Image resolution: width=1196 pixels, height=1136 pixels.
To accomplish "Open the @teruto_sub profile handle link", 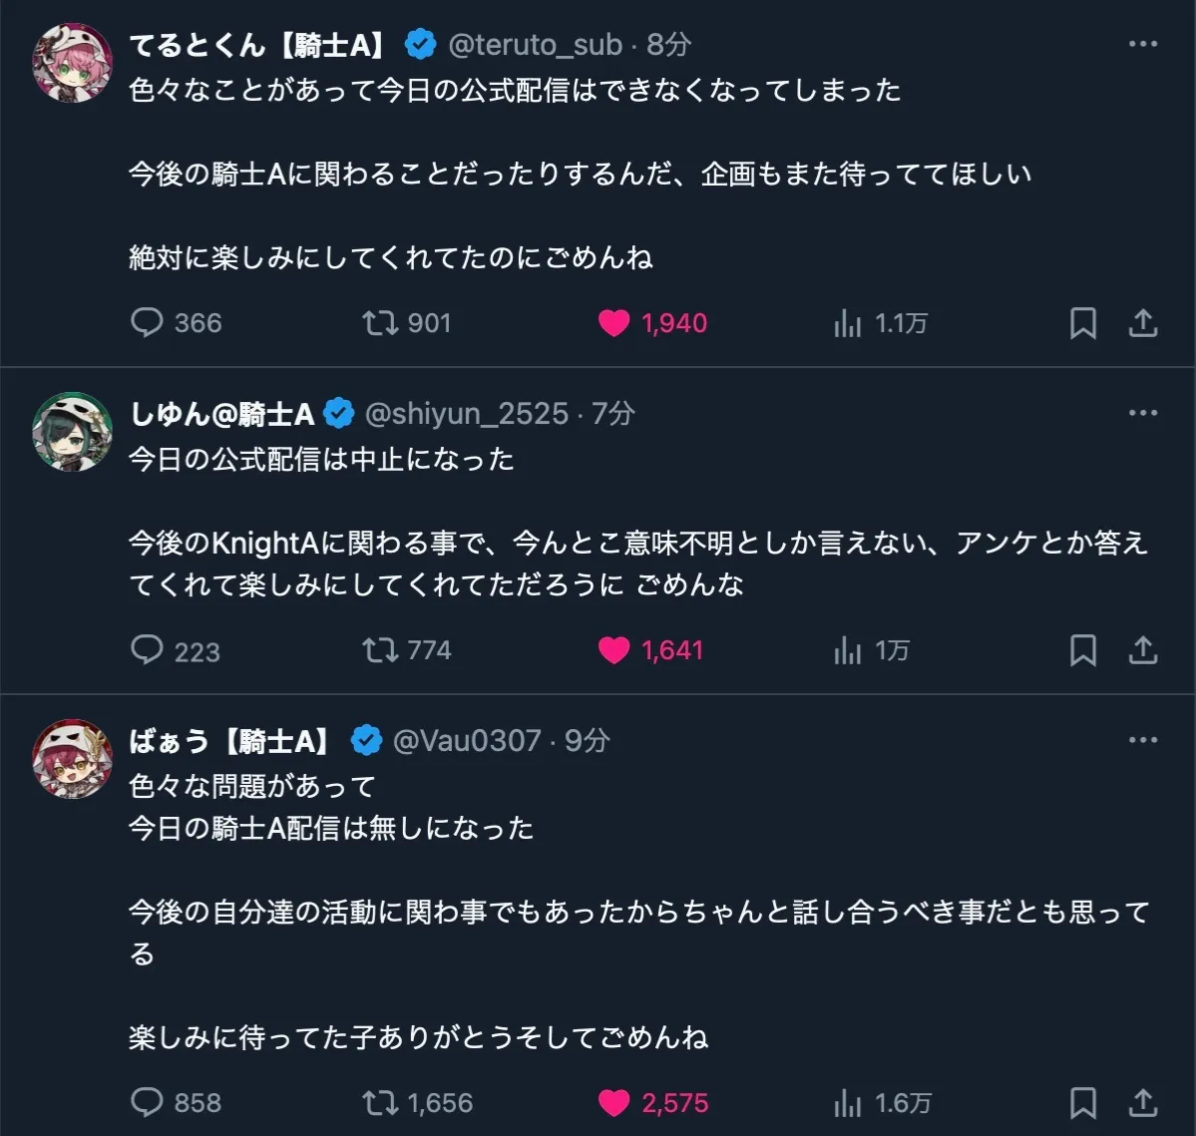I will tap(535, 44).
